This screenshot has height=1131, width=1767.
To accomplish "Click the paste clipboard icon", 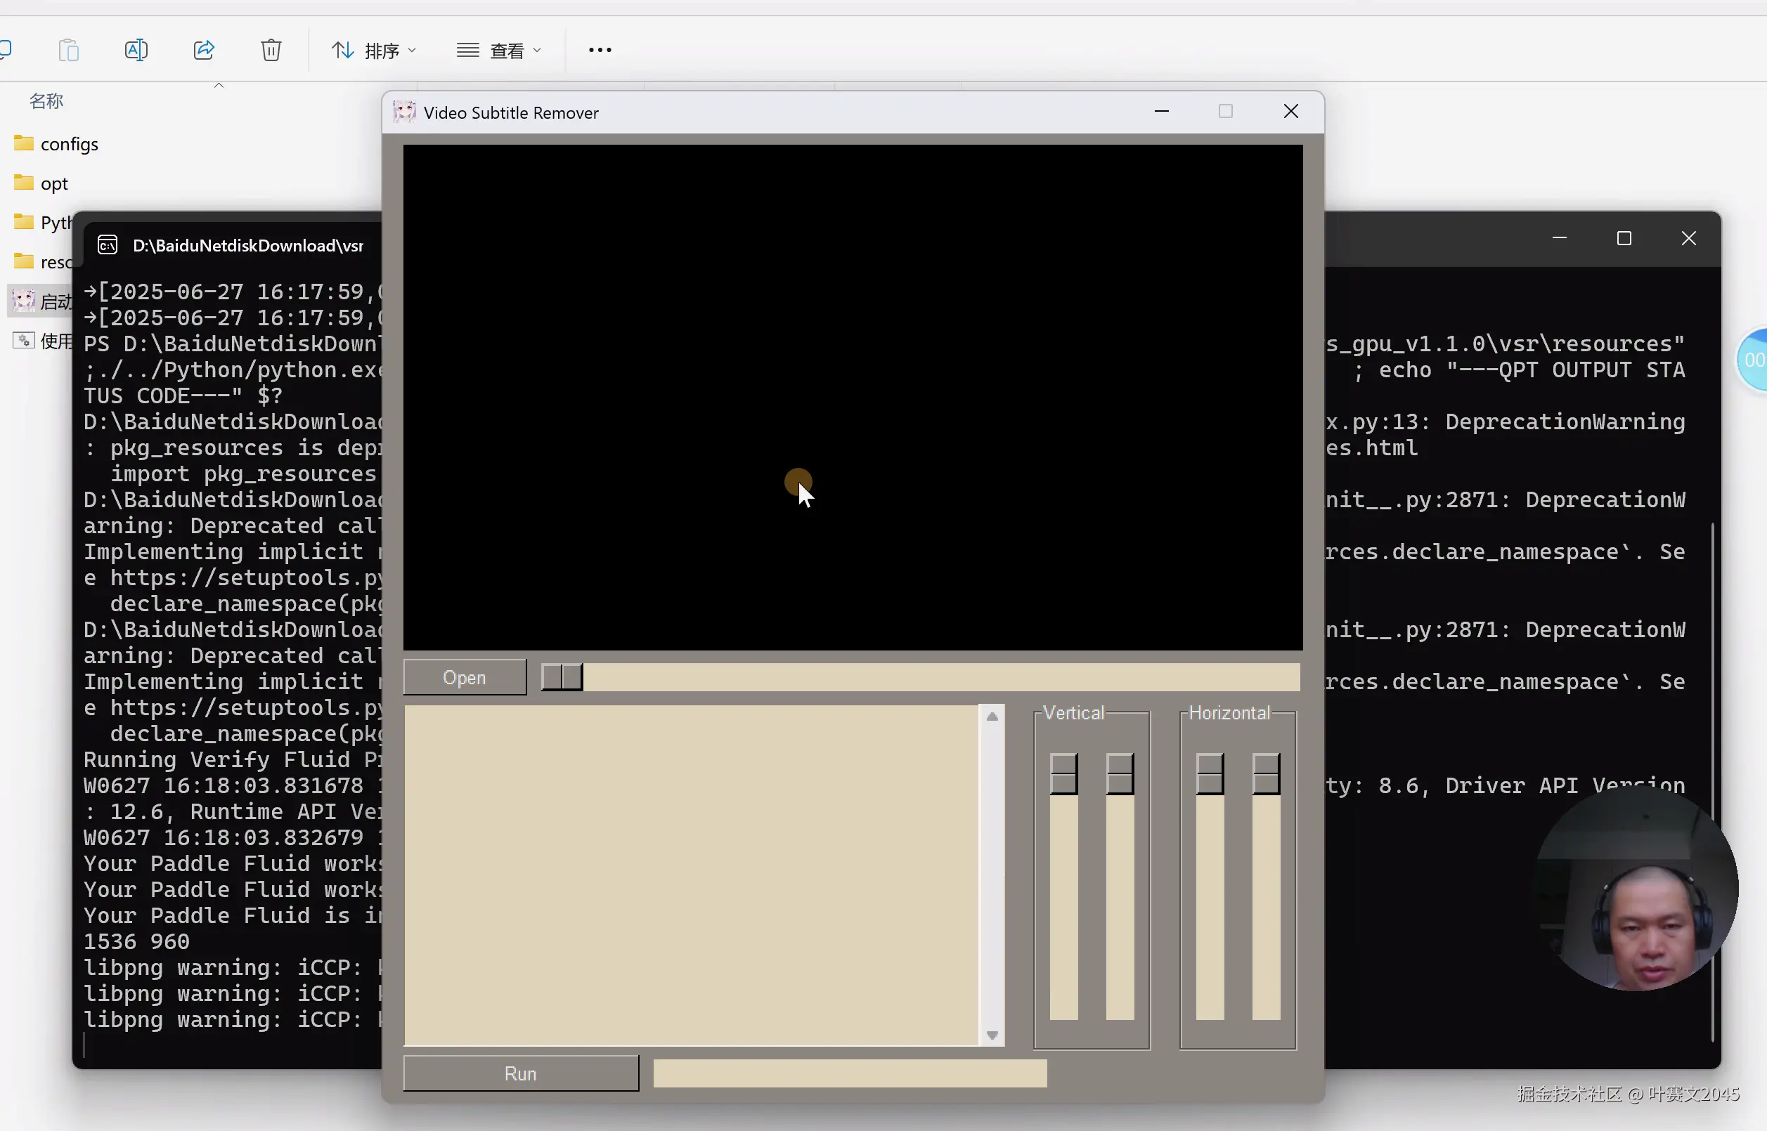I will (x=69, y=50).
